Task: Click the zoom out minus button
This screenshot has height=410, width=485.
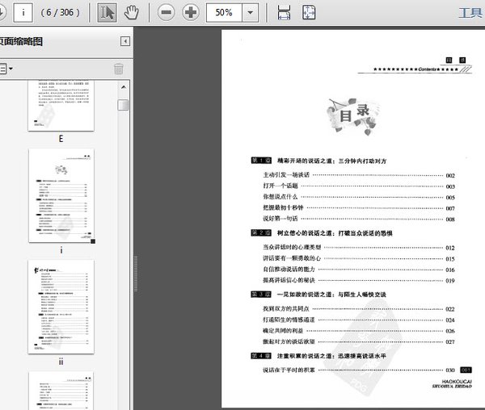Action: point(167,13)
